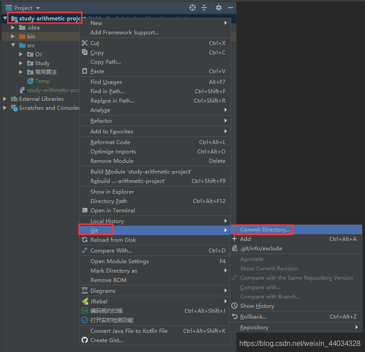Click the Reload from Disk icon
This screenshot has width=365, height=352.
[85, 240]
